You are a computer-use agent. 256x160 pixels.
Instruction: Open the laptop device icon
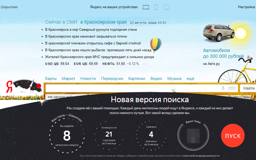(146, 7)
